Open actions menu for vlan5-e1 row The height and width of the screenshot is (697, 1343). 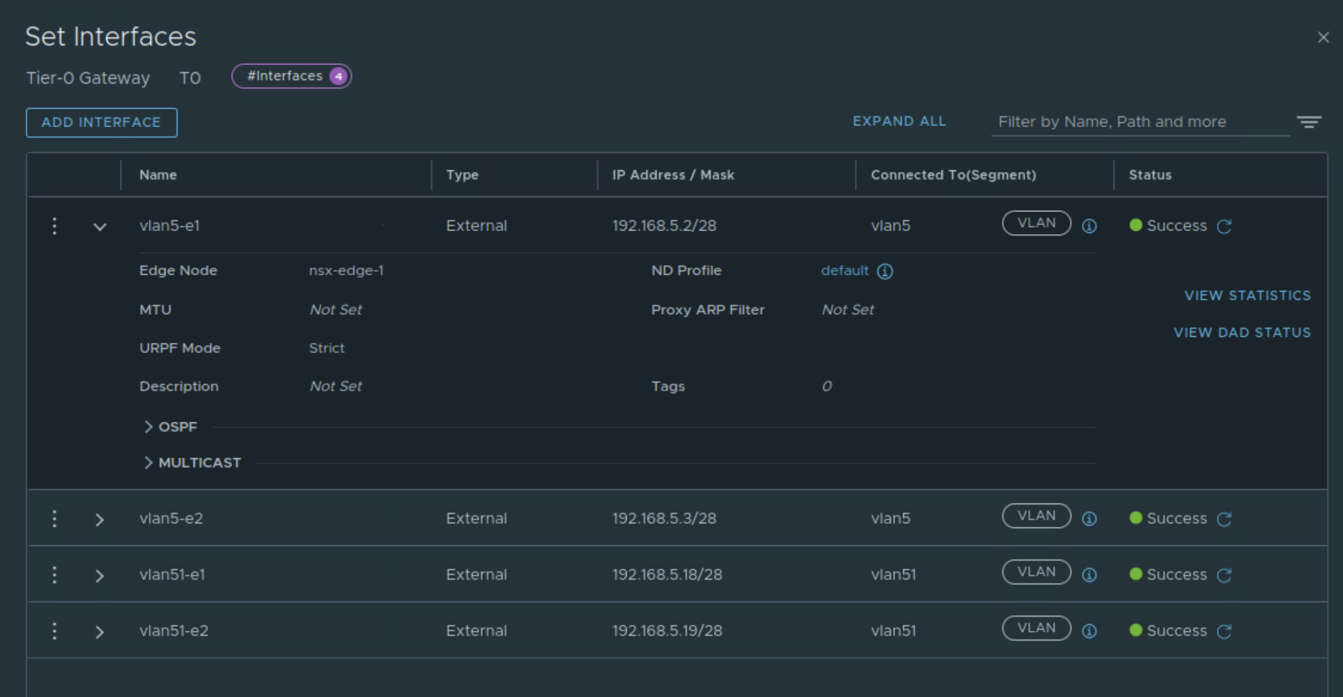[x=55, y=225]
